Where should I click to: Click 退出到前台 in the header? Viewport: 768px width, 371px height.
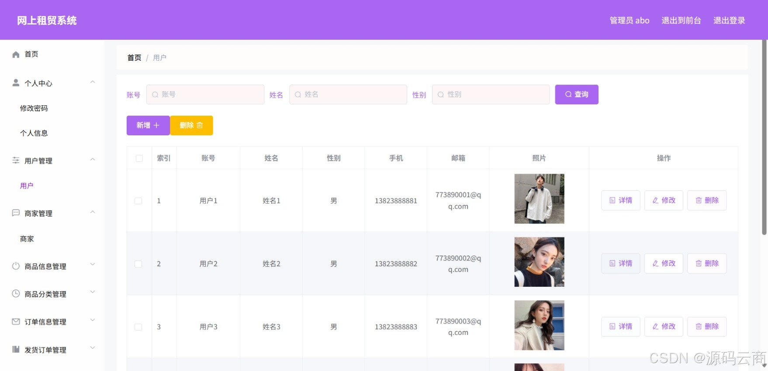[681, 21]
